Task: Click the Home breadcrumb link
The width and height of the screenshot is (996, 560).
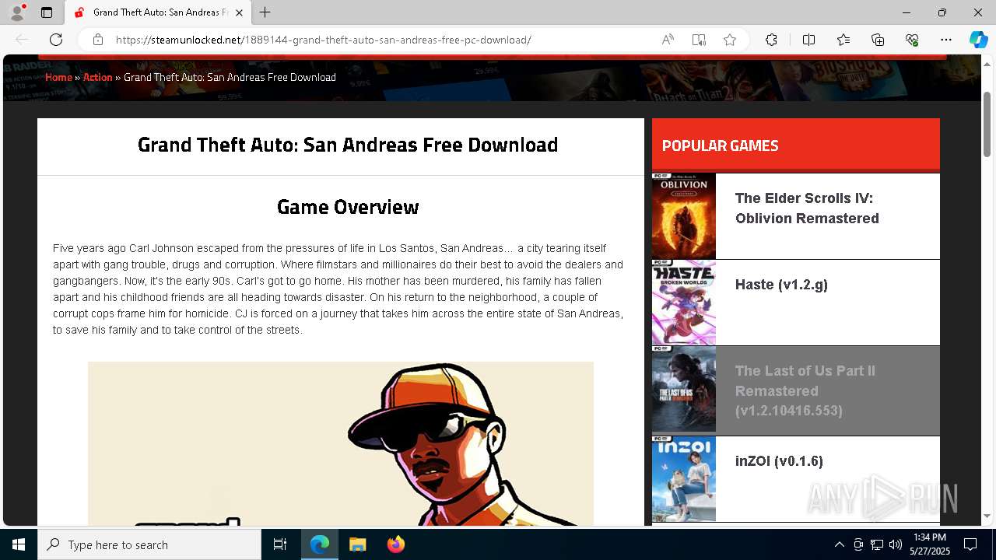Action: pyautogui.click(x=58, y=77)
